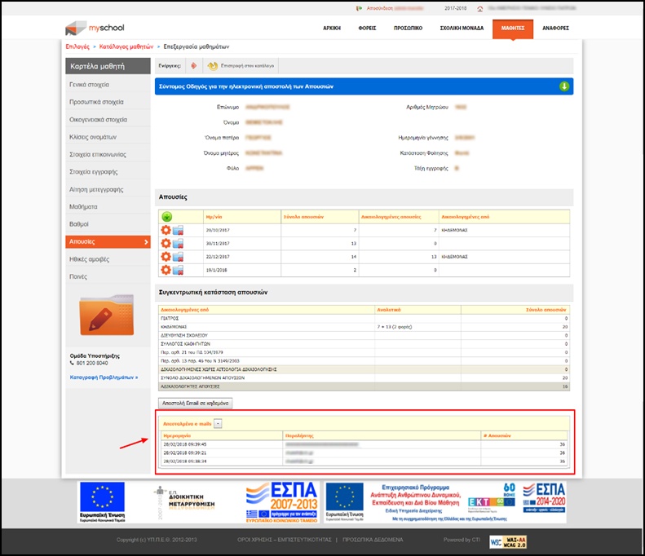This screenshot has width=645, height=556.
Task: Click the red arrow icon next to Ενέργειες
Action: 193,65
